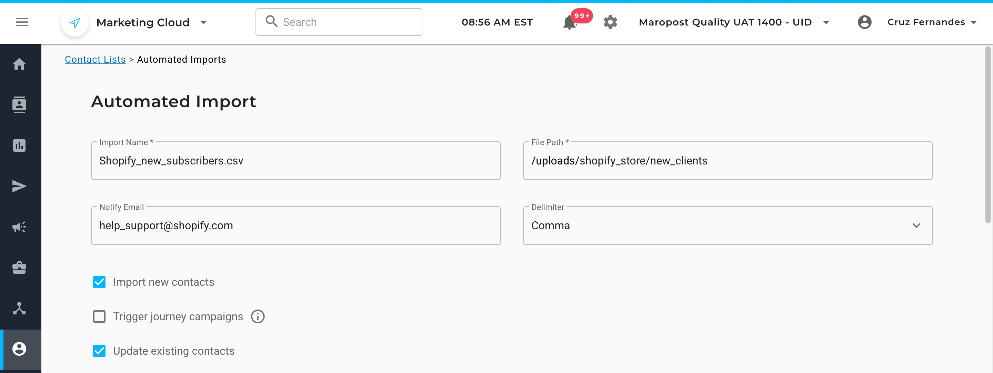Open the hamburger menu icon
The image size is (993, 373).
point(22,22)
